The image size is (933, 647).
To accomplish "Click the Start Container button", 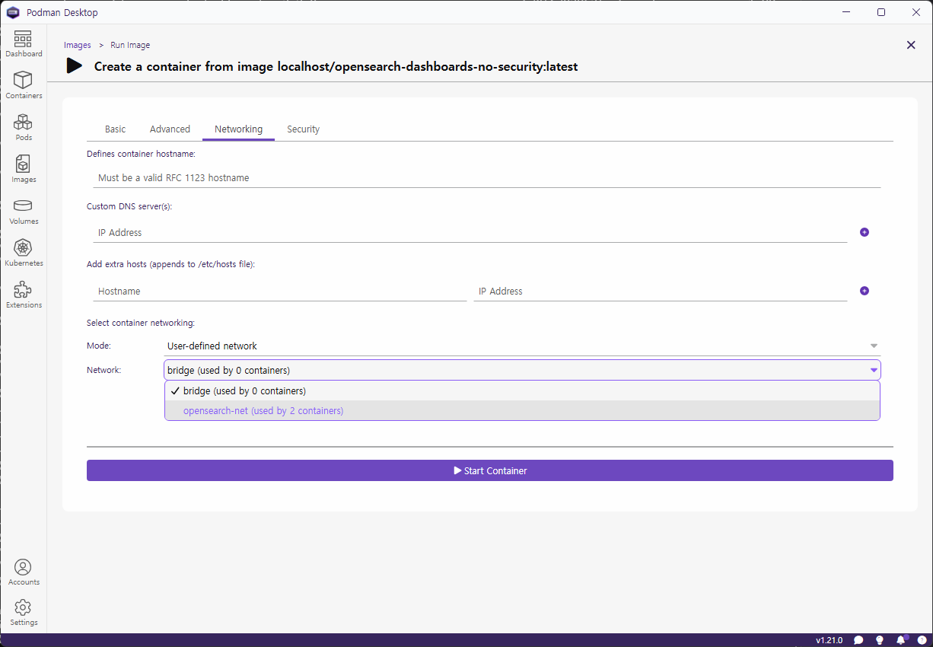I will (490, 470).
